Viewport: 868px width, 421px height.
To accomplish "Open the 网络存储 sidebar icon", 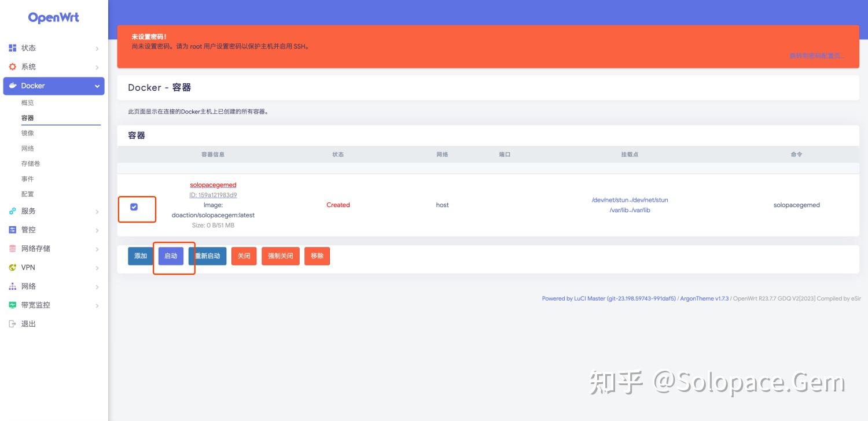I will click(13, 248).
